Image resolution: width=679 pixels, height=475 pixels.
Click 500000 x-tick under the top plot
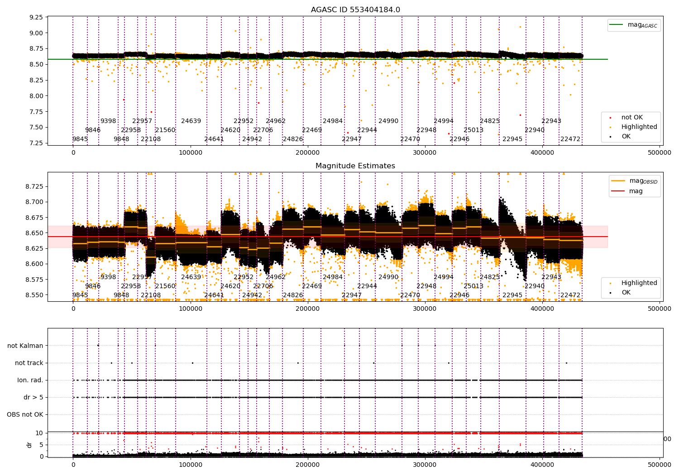[x=659, y=153]
